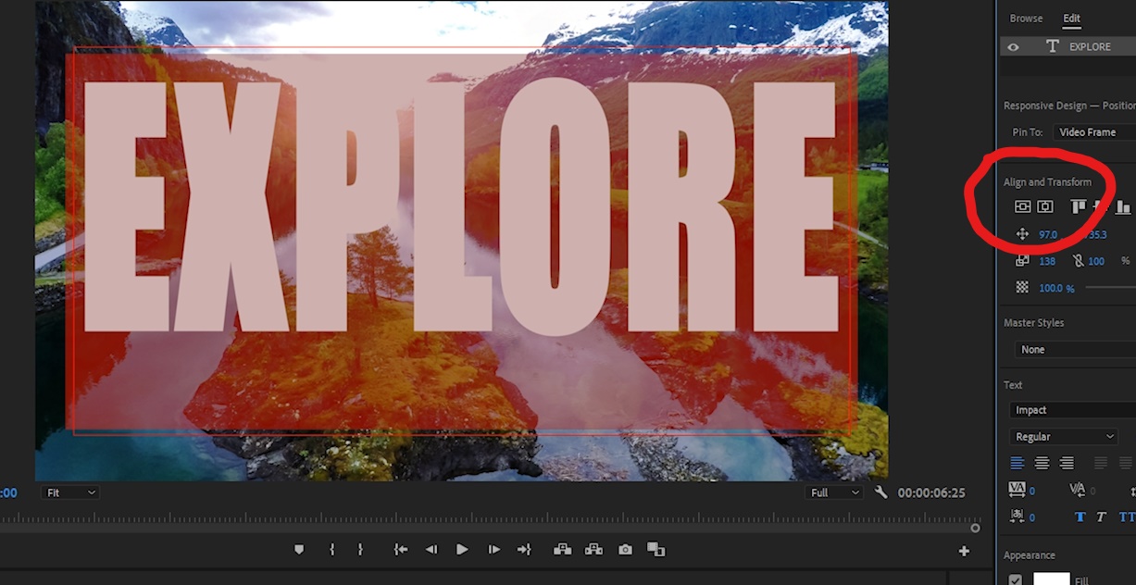Switch to the Browse tab
The image size is (1136, 585).
pos(1026,19)
